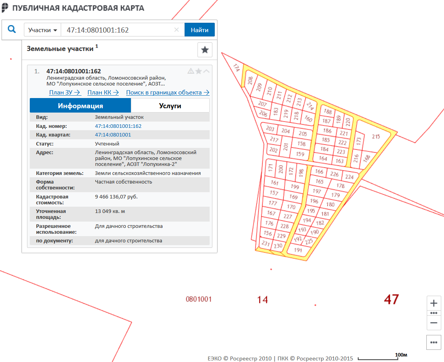Open the map tools menu with three dots
The image size is (444, 362).
(x=434, y=342)
